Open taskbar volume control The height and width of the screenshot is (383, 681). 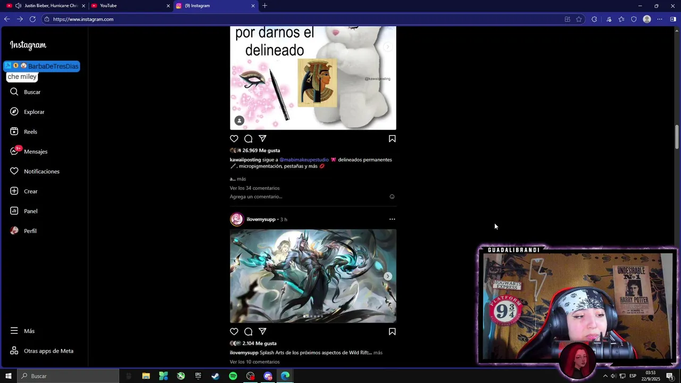[613, 376]
